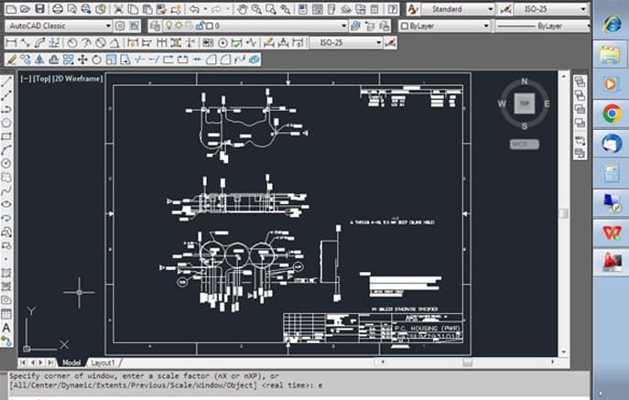The image size is (629, 400).
Task: Click the AutoCAD taskbar icon
Action: point(613,263)
